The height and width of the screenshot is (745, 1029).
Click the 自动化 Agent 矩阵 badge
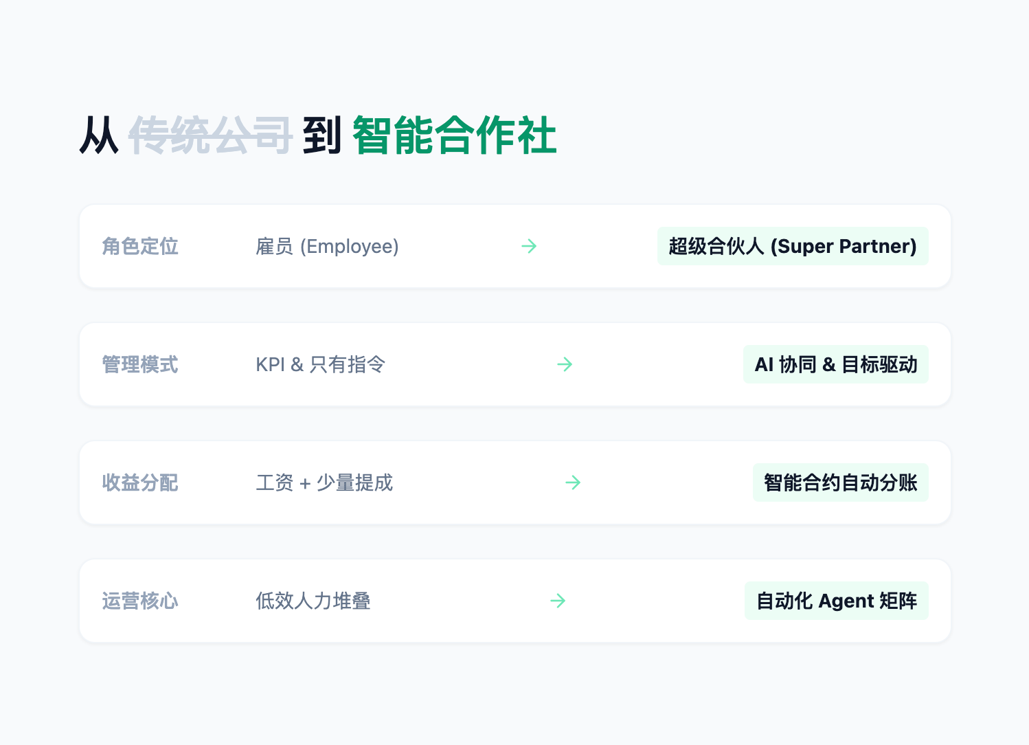[x=836, y=601]
